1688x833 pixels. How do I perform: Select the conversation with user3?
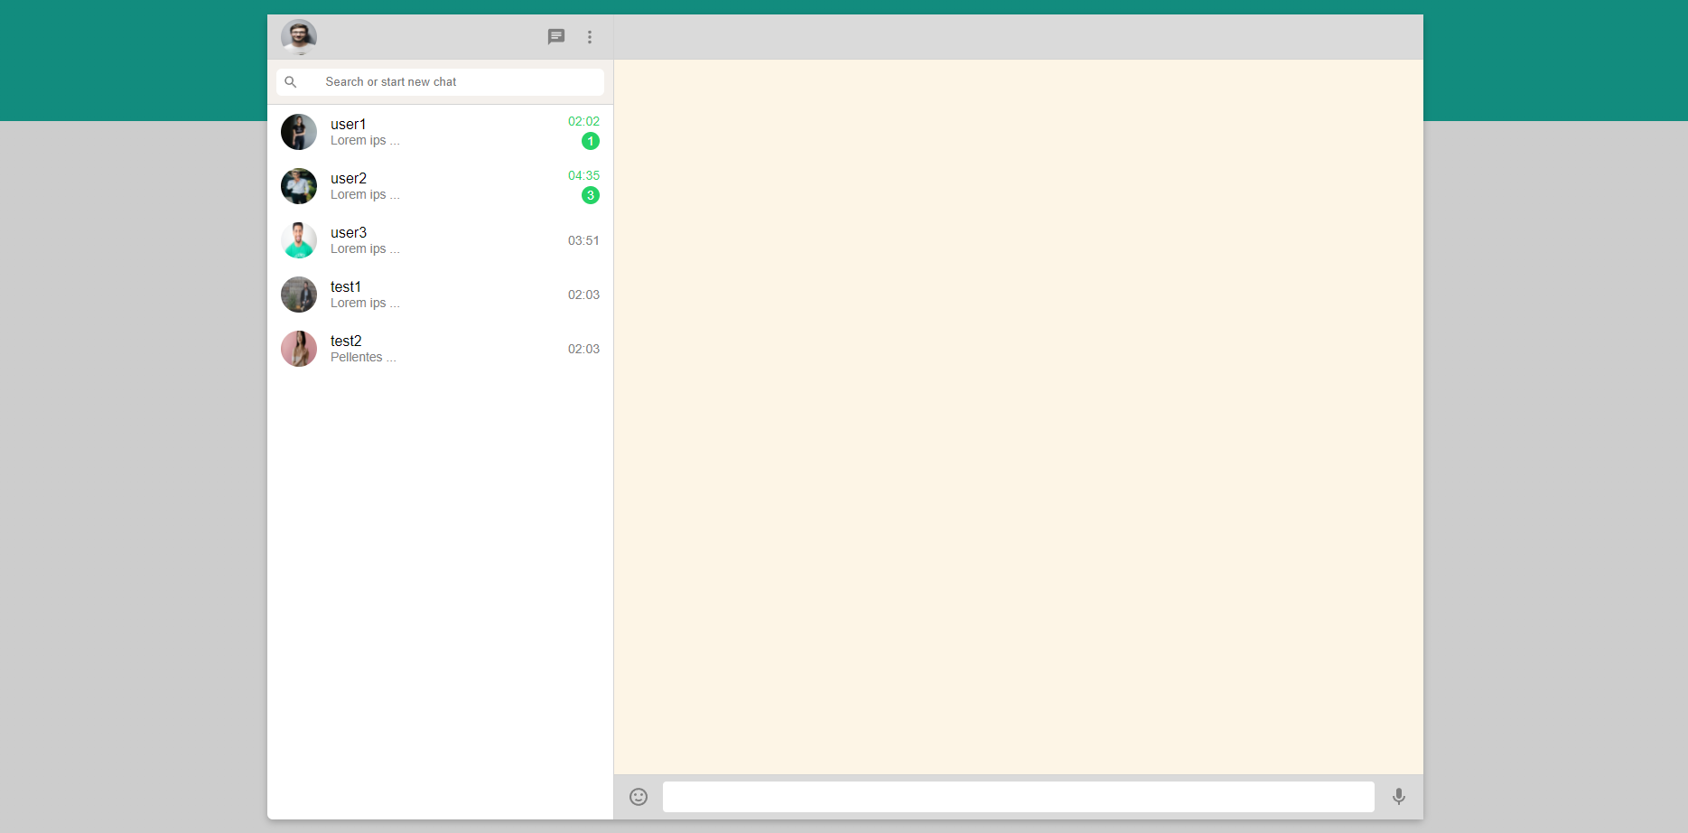point(434,240)
